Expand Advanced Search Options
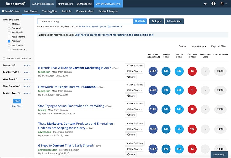231x158 pixels. click(93, 27)
